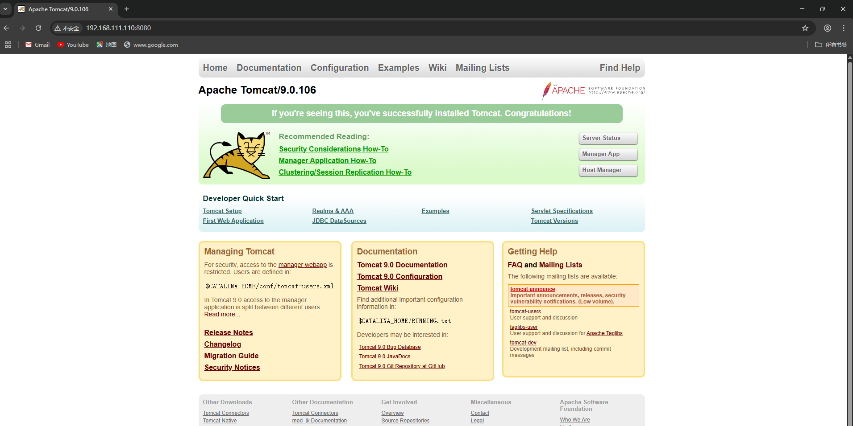
Task: Open the www.google.com bookmark
Action: [151, 45]
